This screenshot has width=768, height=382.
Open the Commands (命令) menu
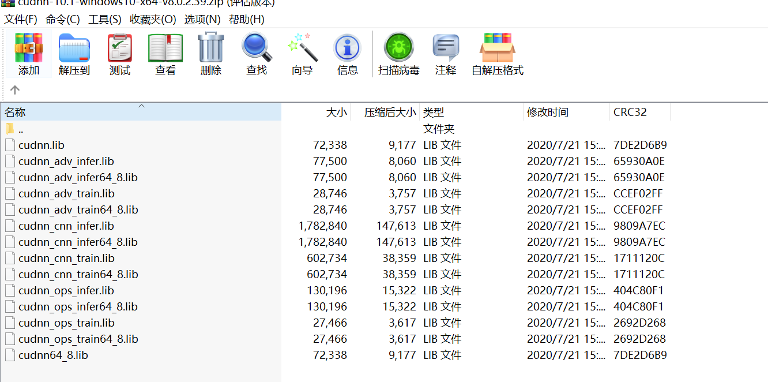63,19
